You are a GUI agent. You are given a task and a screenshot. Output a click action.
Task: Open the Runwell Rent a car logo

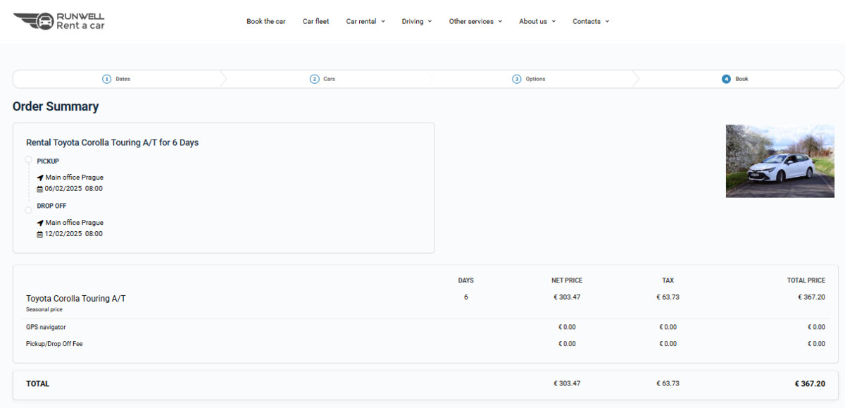click(x=58, y=21)
